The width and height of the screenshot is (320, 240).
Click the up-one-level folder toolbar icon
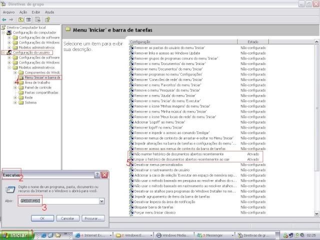coord(21,19)
